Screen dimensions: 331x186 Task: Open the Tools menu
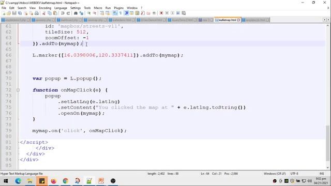[87, 8]
